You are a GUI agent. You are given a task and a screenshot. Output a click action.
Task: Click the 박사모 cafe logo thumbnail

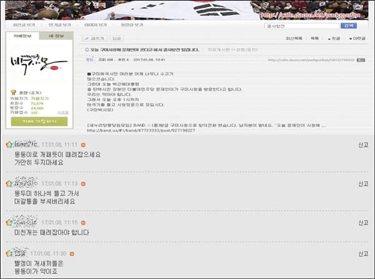pos(39,64)
